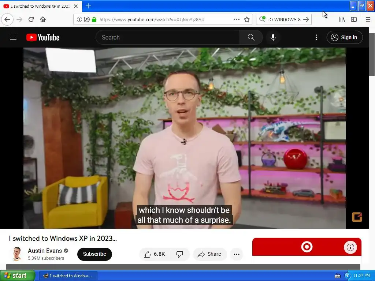Start voice search with microphone
The width and height of the screenshot is (375, 281).
(x=273, y=37)
